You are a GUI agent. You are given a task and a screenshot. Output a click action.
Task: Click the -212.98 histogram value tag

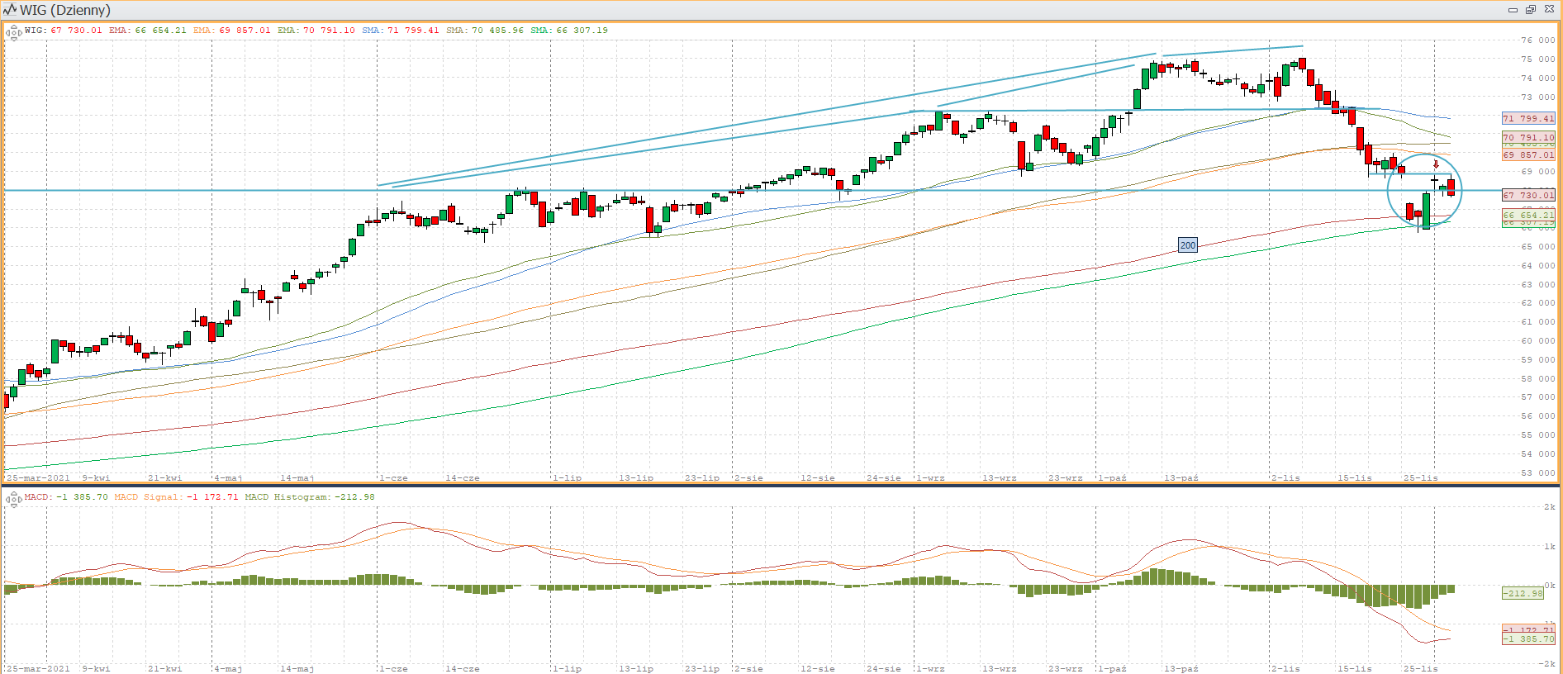pyautogui.click(x=1522, y=593)
